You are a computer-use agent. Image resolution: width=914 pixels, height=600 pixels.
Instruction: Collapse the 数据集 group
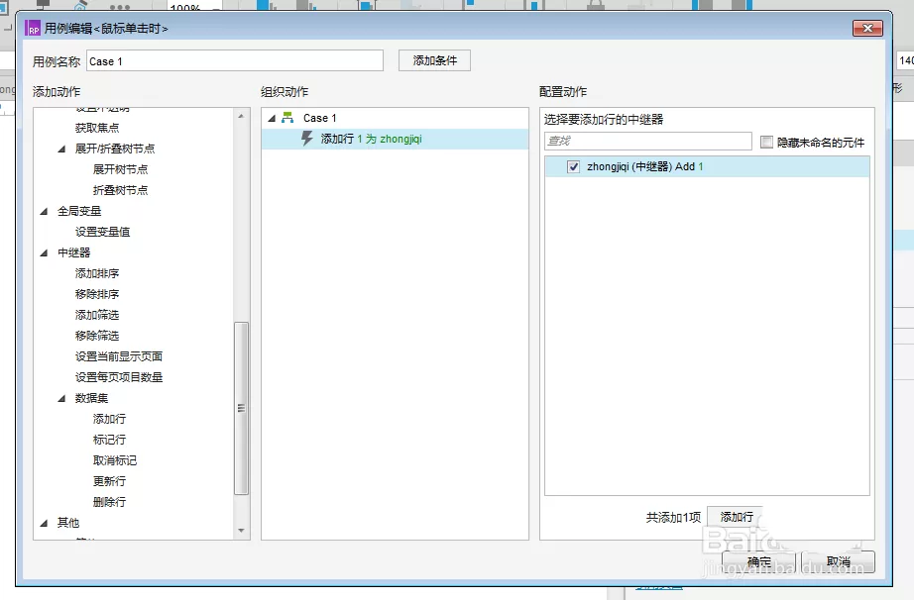[61, 398]
